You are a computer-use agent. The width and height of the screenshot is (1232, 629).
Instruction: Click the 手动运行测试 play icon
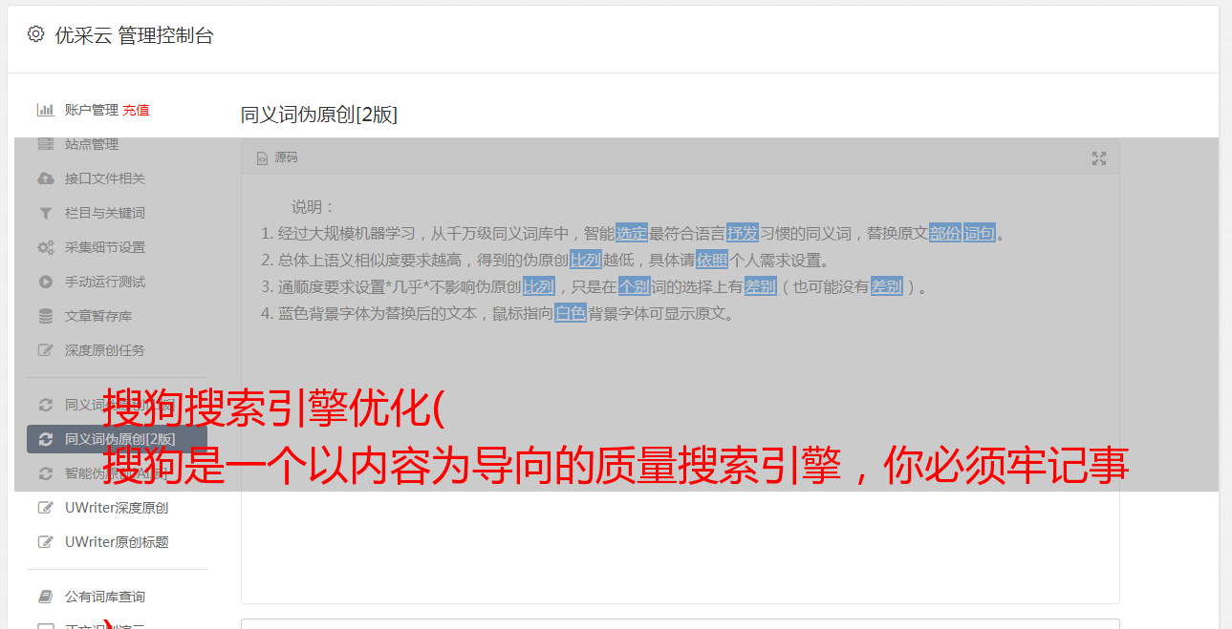[45, 282]
